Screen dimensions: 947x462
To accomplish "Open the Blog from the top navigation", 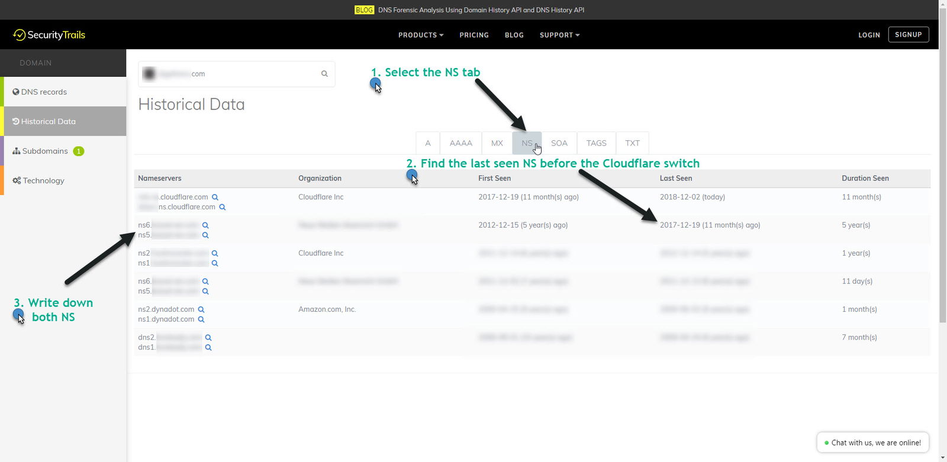I will coord(514,35).
